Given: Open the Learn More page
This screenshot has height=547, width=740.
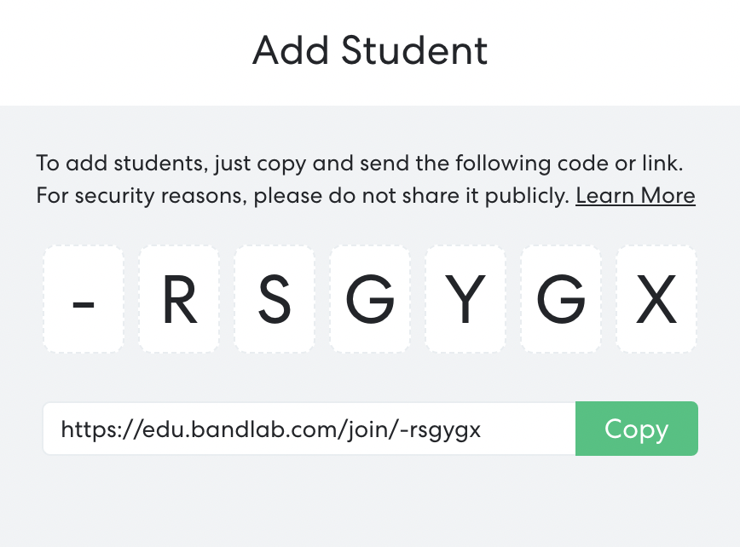Looking at the screenshot, I should click(x=635, y=195).
